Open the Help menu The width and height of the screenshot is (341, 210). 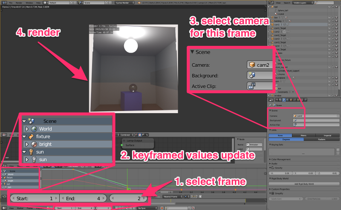tap(38, 3)
